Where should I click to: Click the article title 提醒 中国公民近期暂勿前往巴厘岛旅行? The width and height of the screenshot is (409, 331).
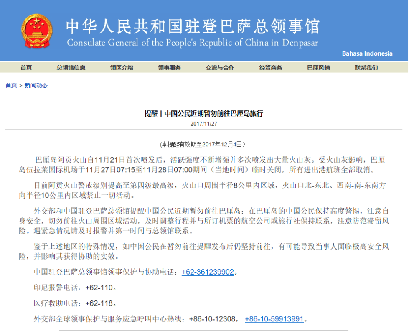point(204,114)
